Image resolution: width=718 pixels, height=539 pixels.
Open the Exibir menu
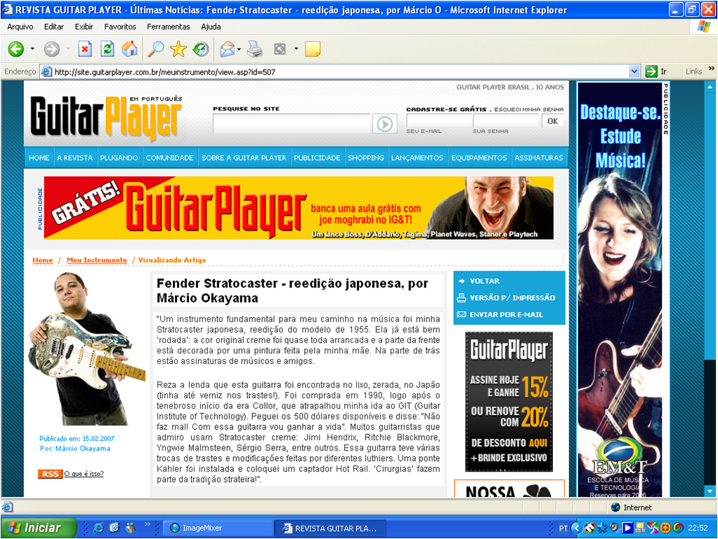[84, 27]
